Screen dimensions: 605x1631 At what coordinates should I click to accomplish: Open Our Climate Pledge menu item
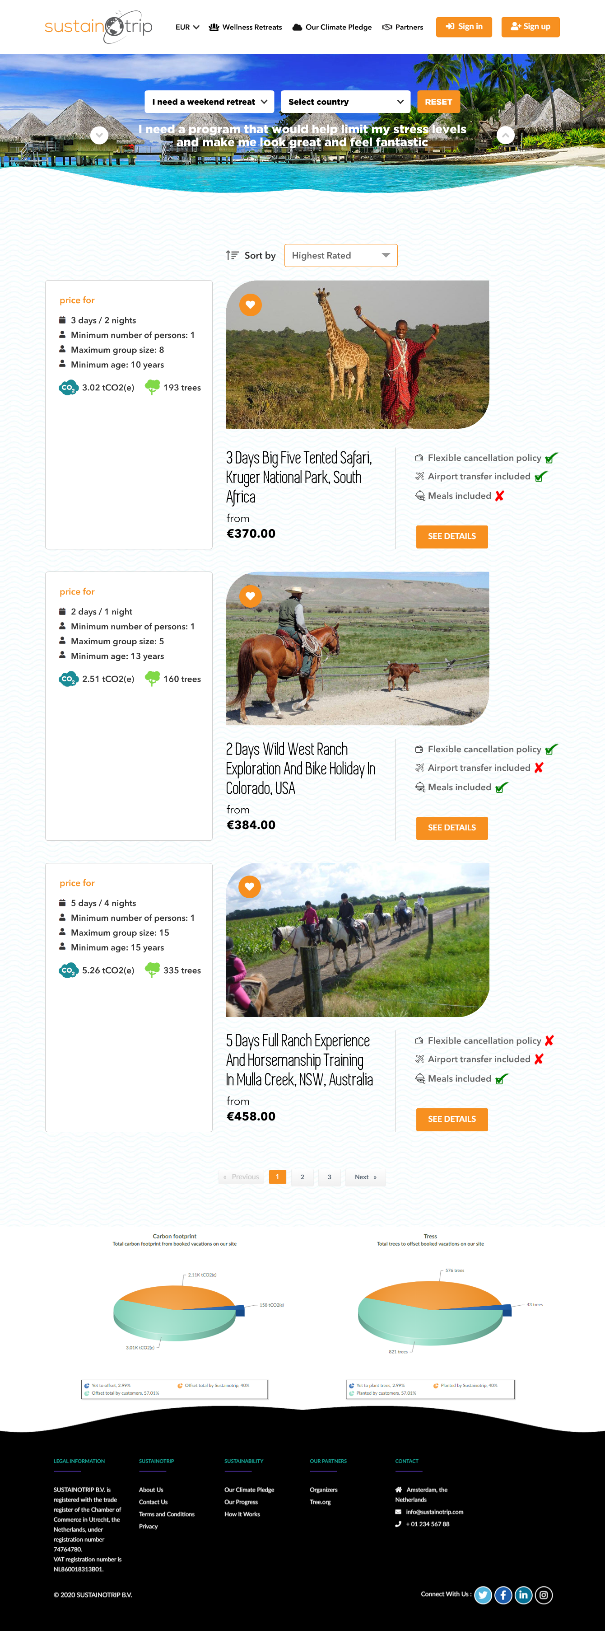[x=332, y=27]
